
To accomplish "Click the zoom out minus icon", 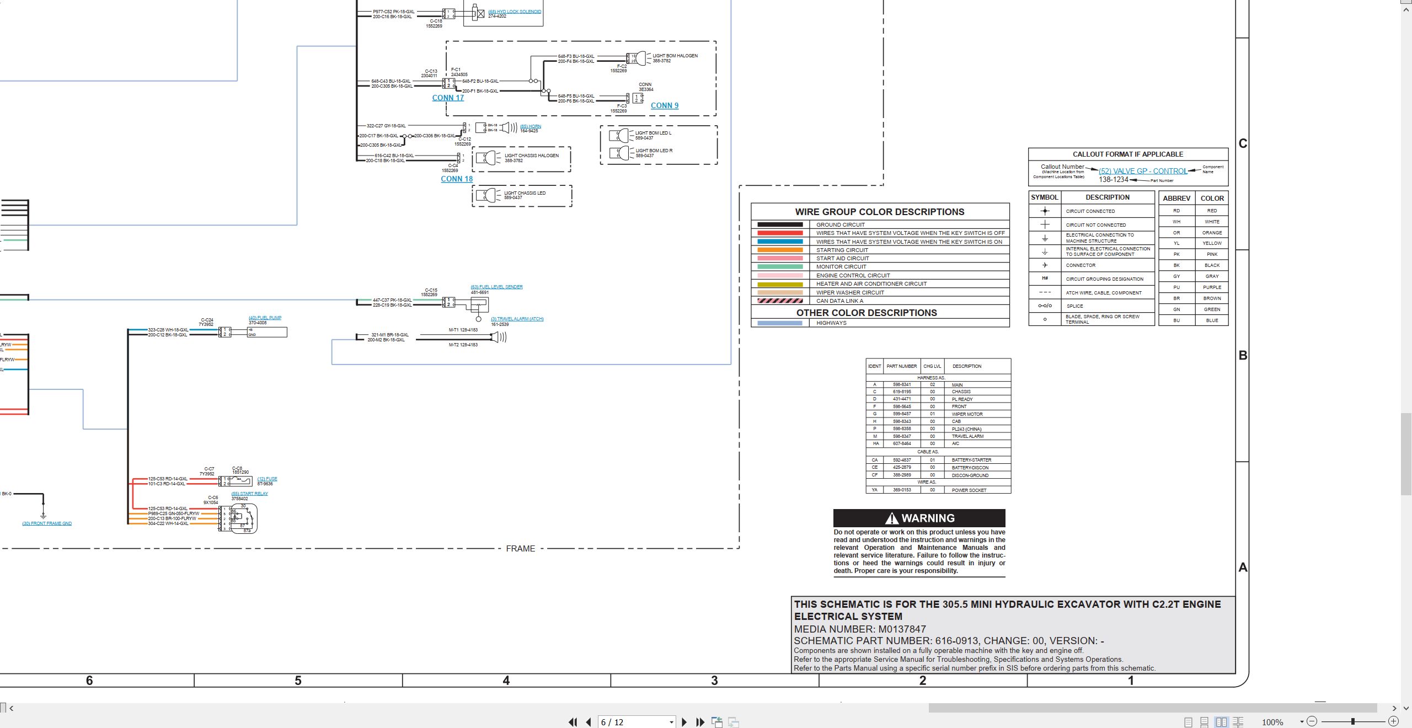I will 1312,721.
